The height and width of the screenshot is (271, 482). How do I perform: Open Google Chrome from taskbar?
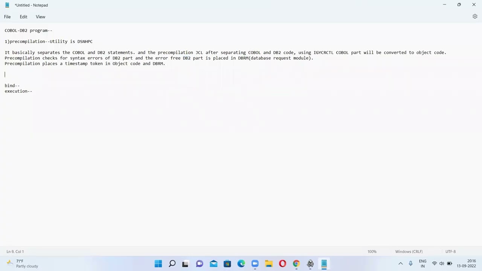pyautogui.click(x=296, y=263)
